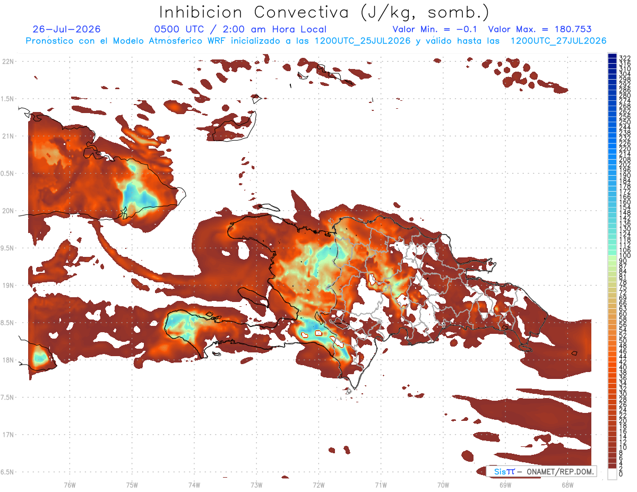637x492 pixels.
Task: Pick the dark red colorbar swatch labeled 2
Action: pyautogui.click(x=612, y=467)
